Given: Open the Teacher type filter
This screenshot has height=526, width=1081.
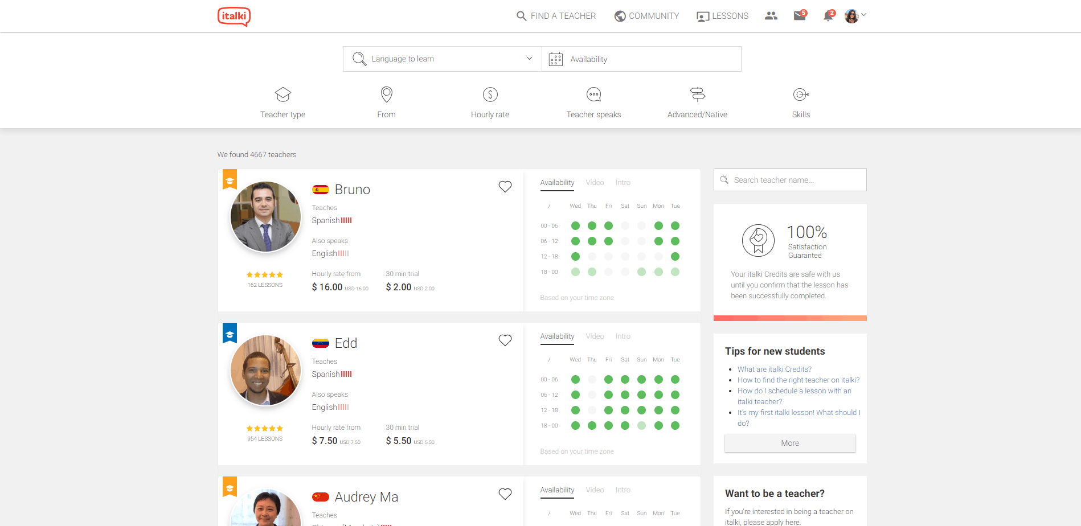Looking at the screenshot, I should [x=282, y=102].
